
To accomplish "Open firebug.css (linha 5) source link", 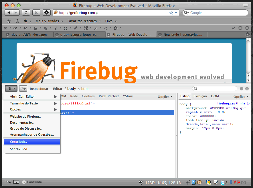I will 233,103.
